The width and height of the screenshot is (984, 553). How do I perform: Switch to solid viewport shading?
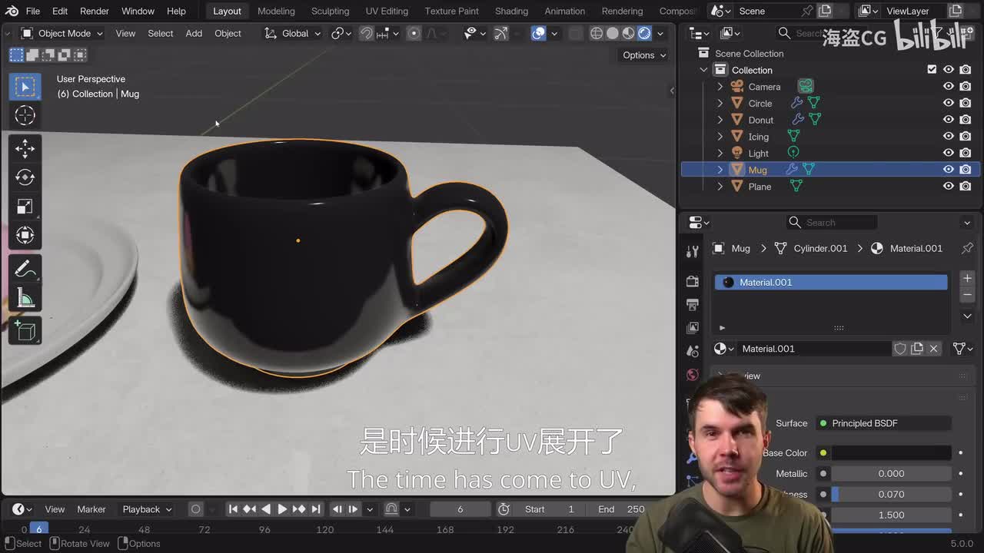point(613,33)
